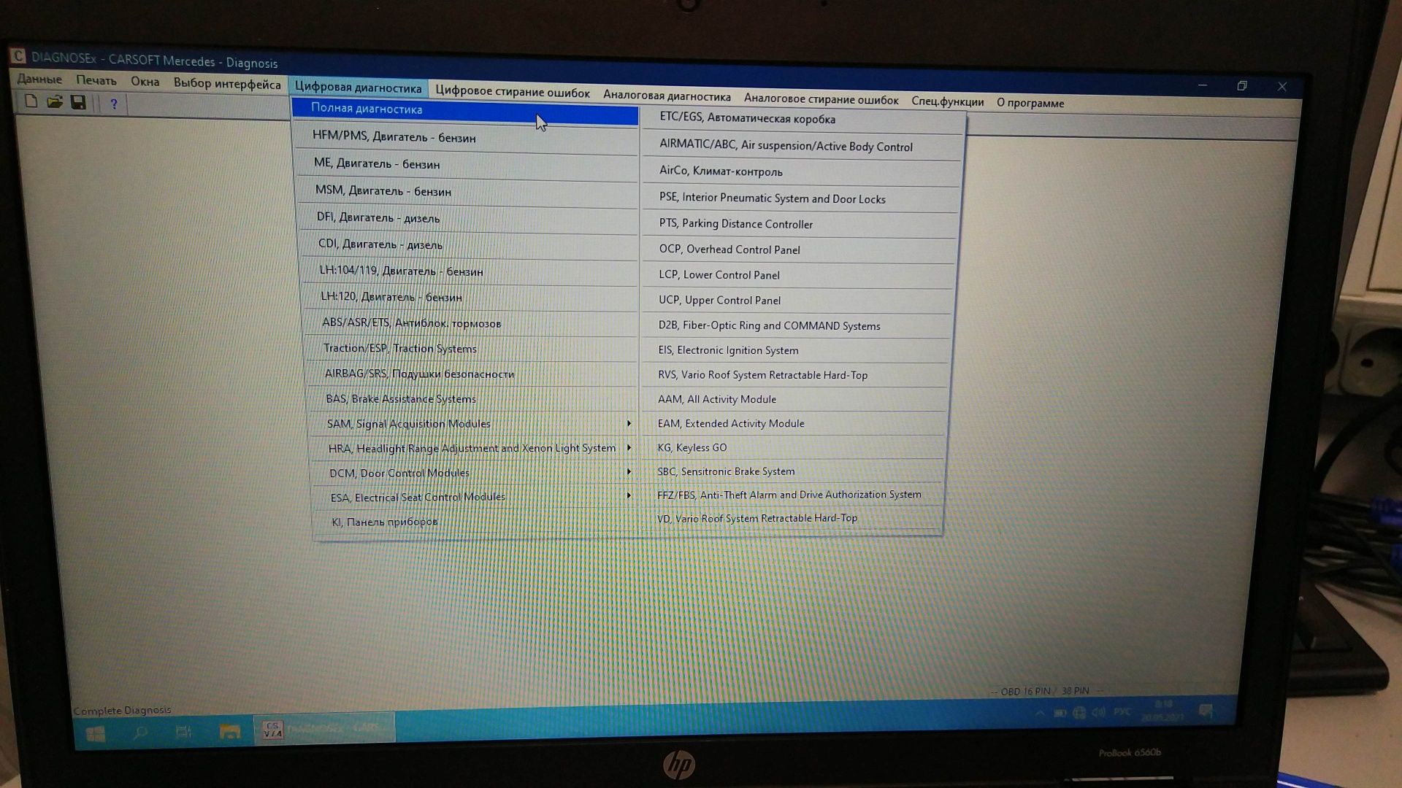Select ETC/EGS, Автоматическая коробка
The height and width of the screenshot is (788, 1402).
click(803, 120)
